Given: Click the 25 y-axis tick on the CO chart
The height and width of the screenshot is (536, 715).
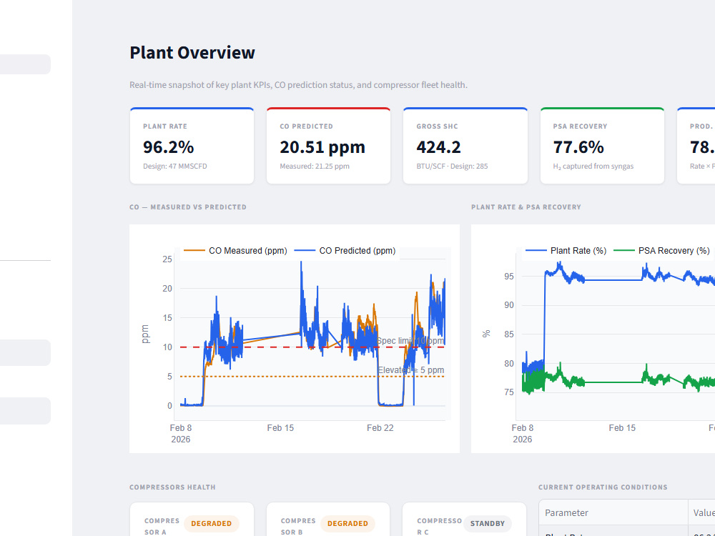Looking at the screenshot, I should [167, 259].
